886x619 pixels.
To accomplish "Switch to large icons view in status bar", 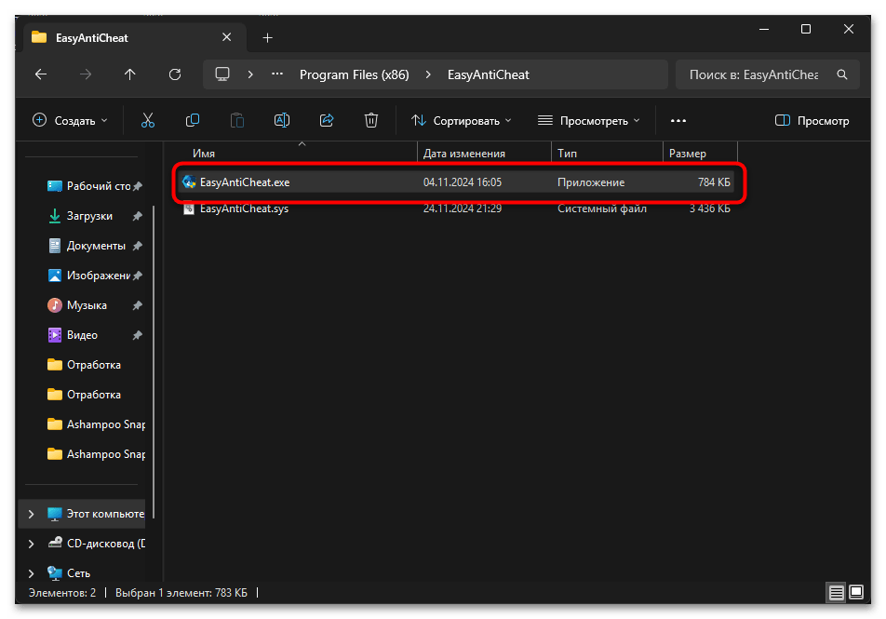I will 856,592.
